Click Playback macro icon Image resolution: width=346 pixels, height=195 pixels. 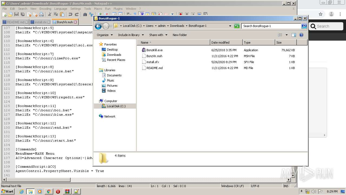[193, 14]
